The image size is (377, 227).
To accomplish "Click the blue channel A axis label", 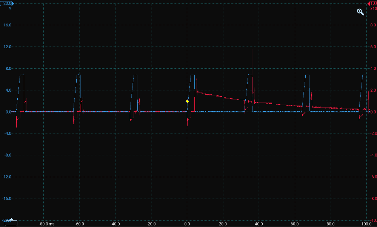I will coord(10,8).
